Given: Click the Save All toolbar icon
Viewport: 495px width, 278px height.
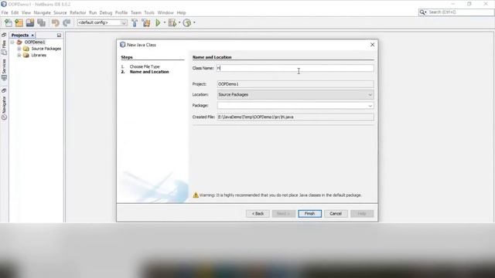Looking at the screenshot, I should click(41, 22).
